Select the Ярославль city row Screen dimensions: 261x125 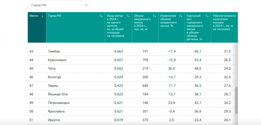click(56, 111)
